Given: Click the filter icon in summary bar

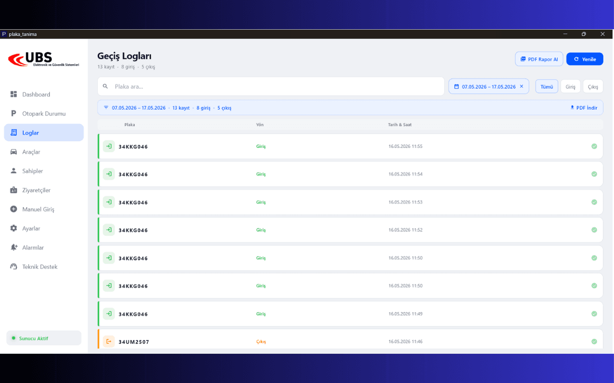Looking at the screenshot, I should [x=106, y=108].
